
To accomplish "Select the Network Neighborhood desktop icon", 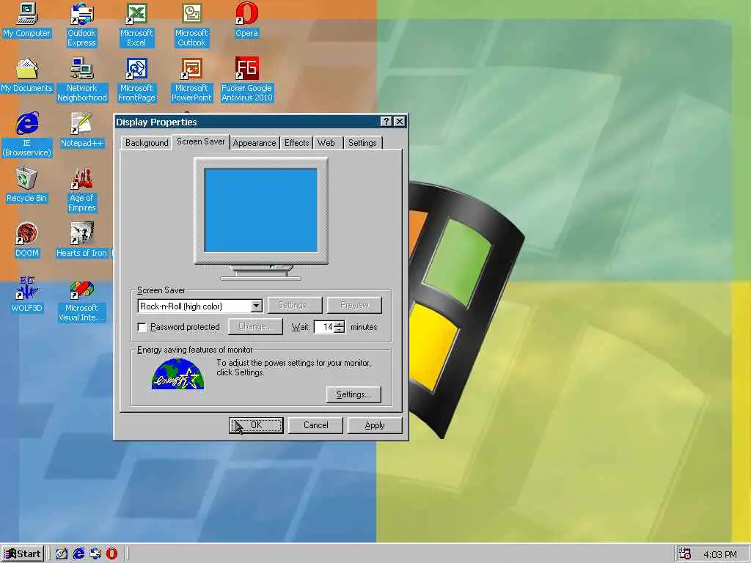I will tap(82, 80).
